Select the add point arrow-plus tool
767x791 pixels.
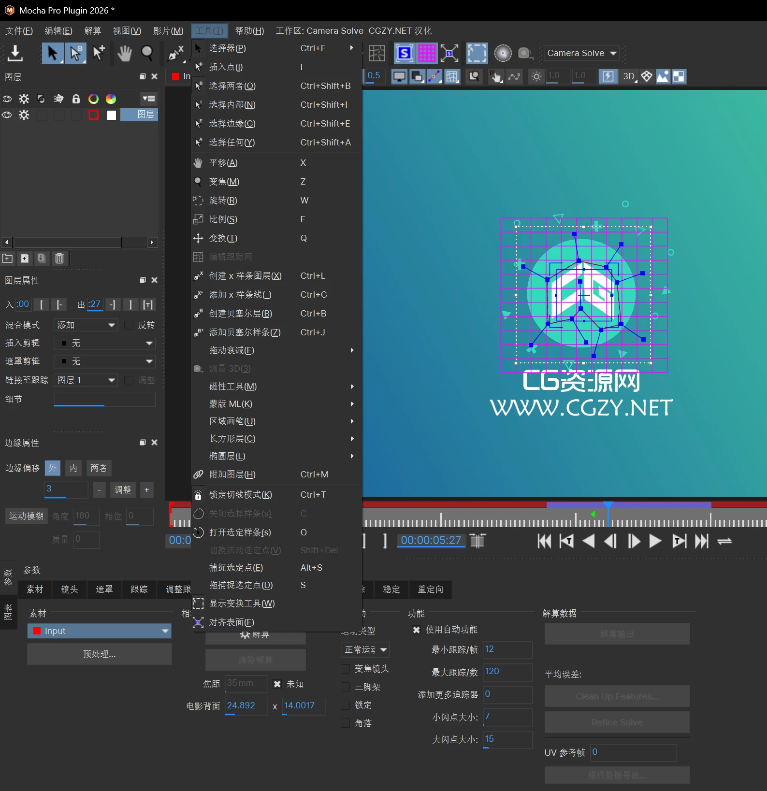pyautogui.click(x=99, y=53)
